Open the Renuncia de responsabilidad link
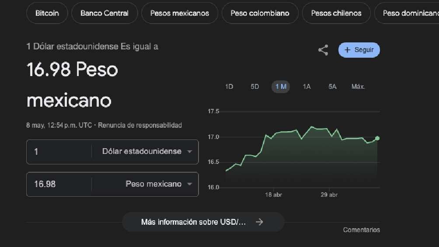 click(140, 125)
